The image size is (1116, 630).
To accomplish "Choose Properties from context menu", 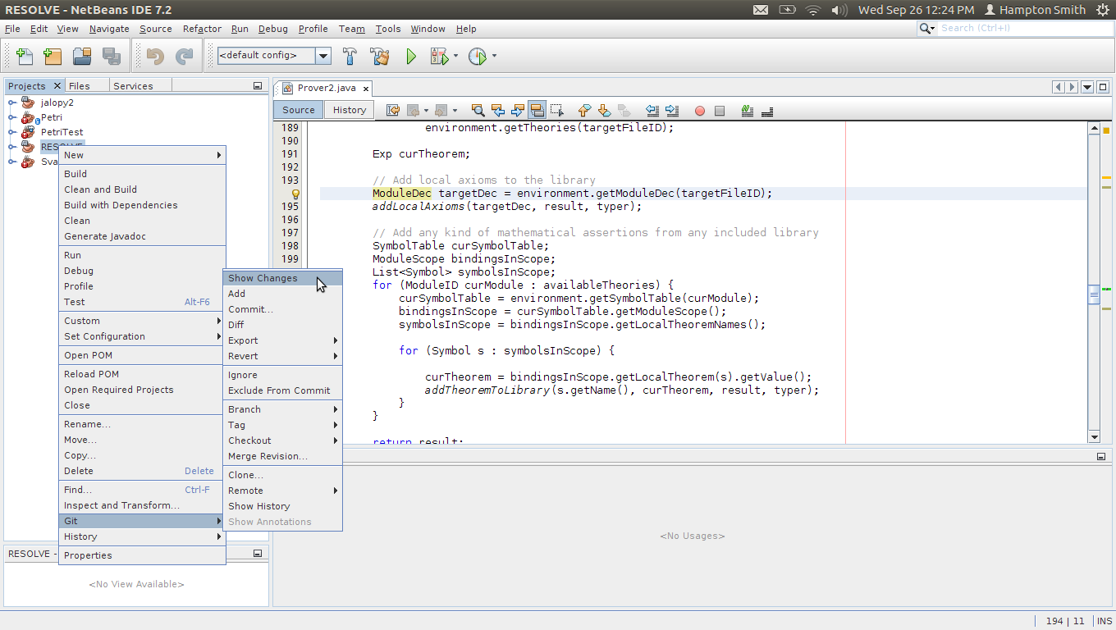I will coord(143,555).
